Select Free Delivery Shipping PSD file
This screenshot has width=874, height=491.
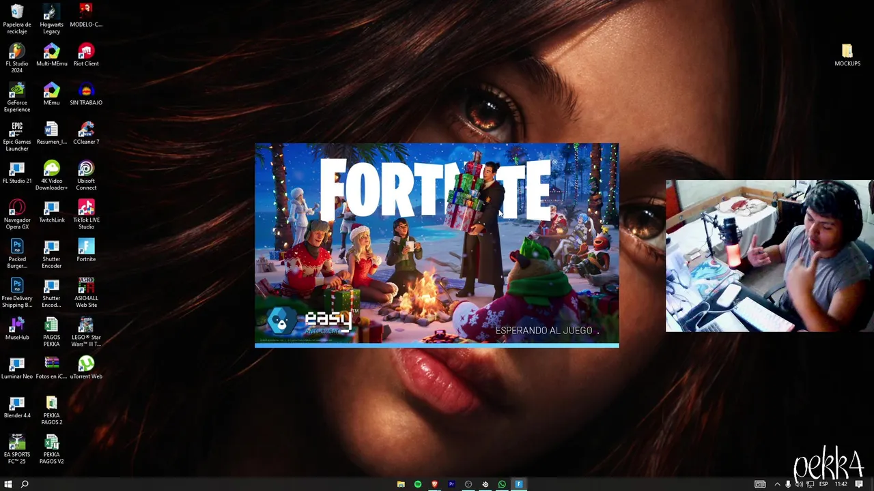17,293
